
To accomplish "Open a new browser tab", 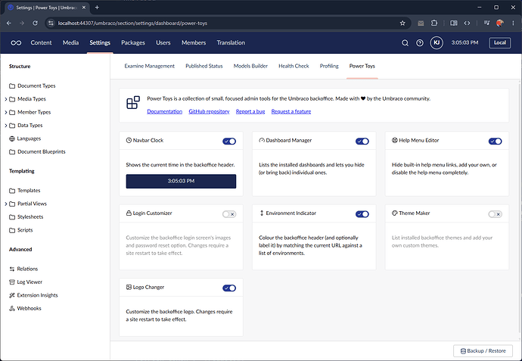I will coord(97,8).
